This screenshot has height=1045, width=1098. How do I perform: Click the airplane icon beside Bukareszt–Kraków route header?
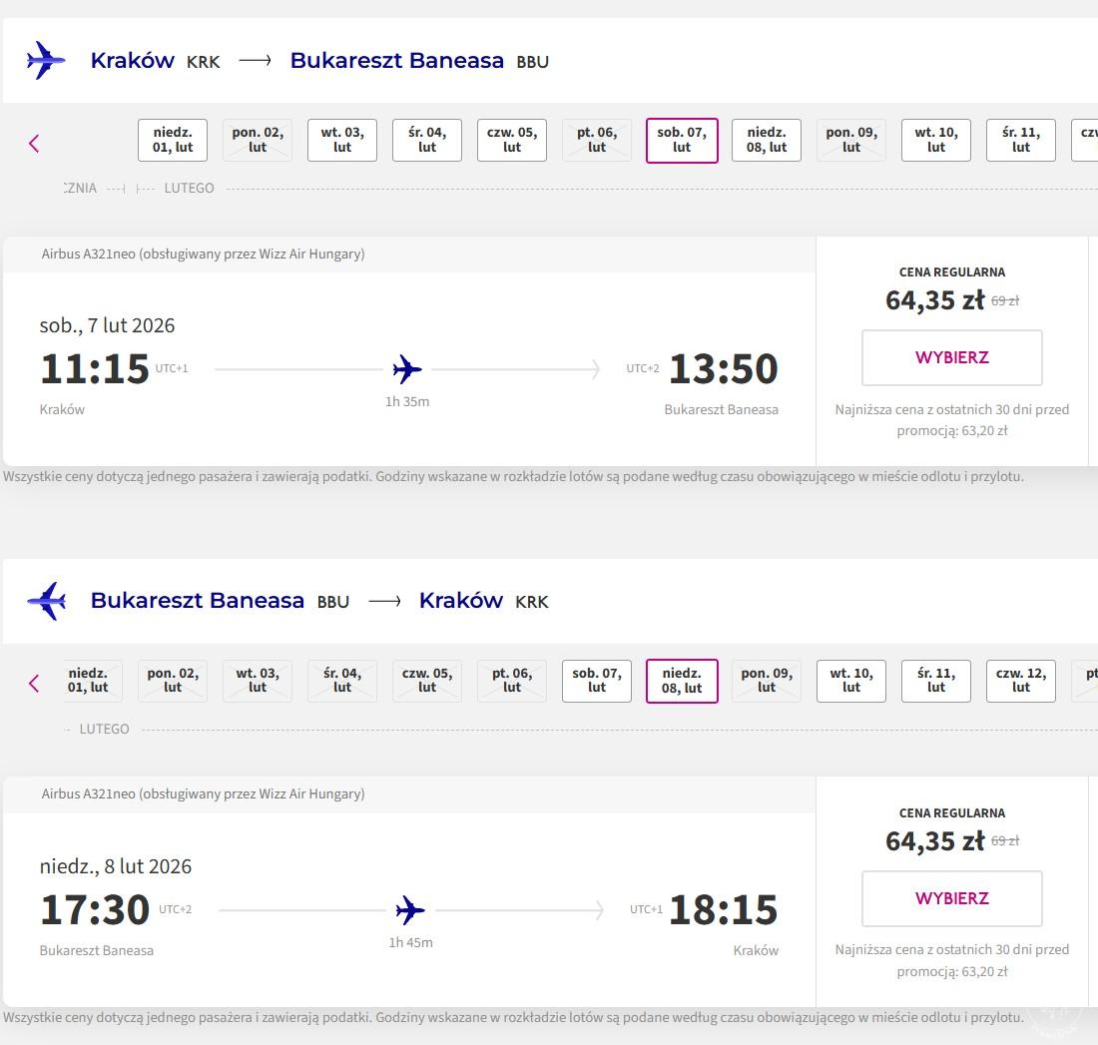pyautogui.click(x=46, y=601)
